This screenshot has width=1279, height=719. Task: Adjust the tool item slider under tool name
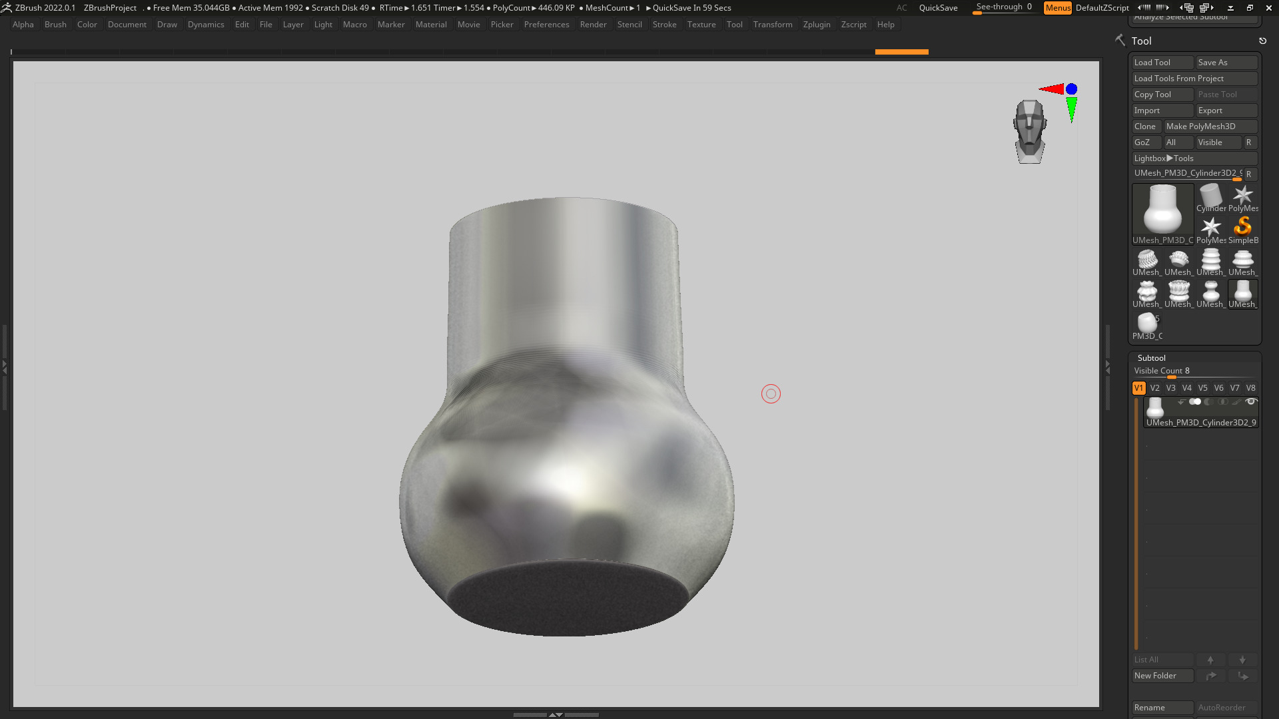tap(1188, 174)
